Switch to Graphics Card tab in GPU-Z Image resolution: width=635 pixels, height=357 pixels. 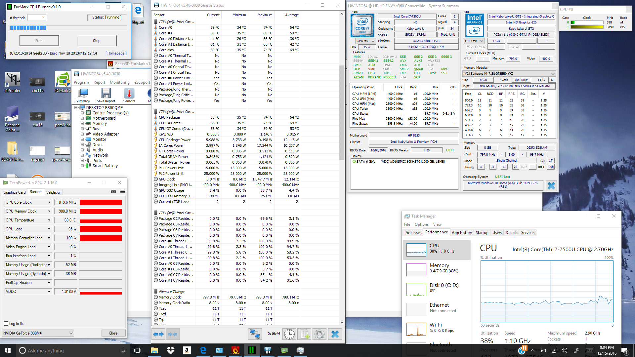[x=14, y=192]
